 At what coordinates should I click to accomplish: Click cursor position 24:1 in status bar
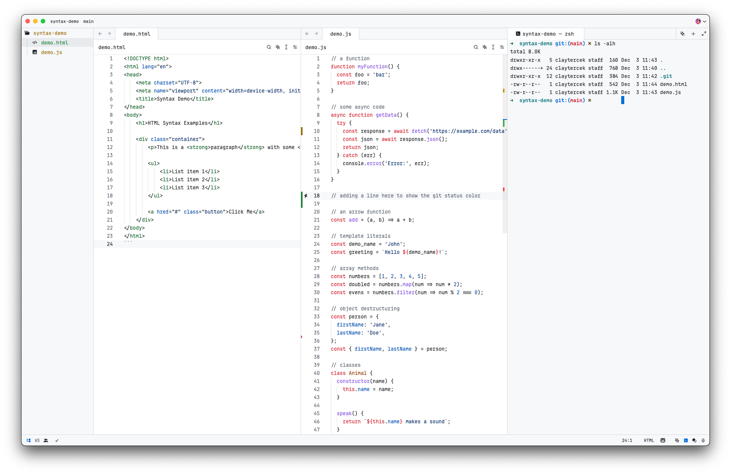627,441
